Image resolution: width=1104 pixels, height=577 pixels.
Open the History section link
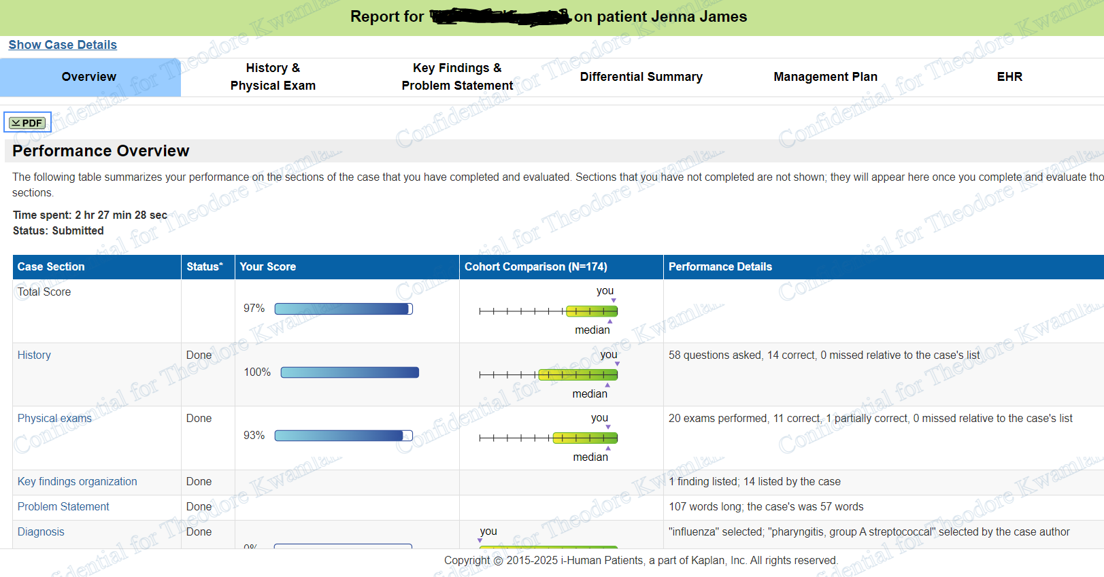click(34, 355)
